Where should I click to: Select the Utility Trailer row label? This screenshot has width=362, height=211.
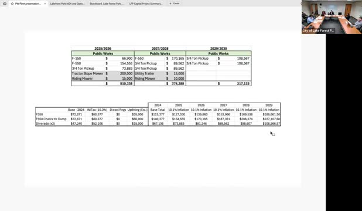[x=145, y=73]
